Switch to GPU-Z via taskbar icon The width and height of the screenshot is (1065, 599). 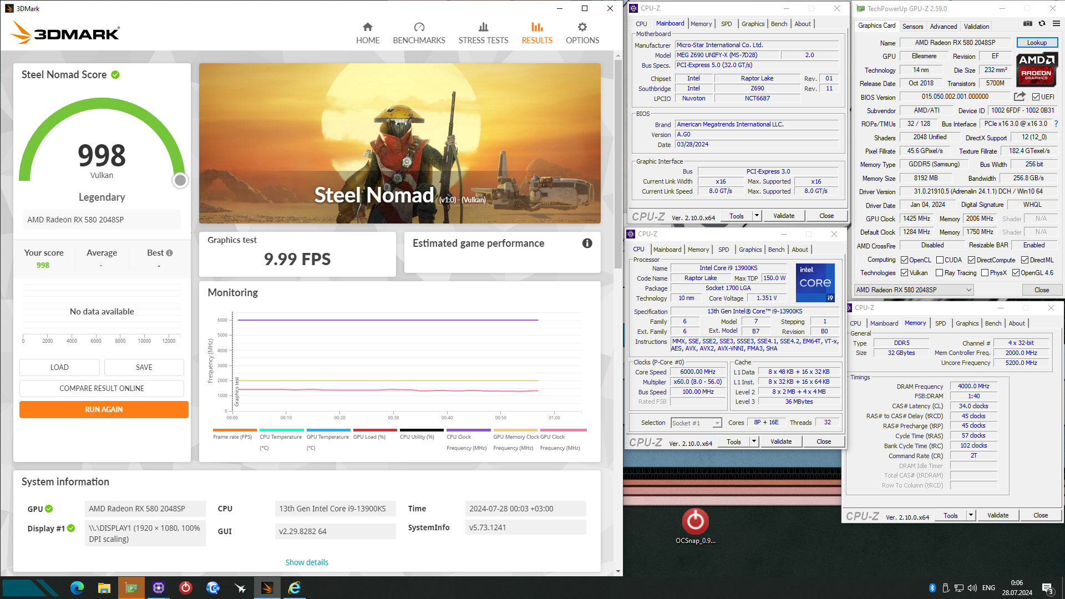coord(131,588)
